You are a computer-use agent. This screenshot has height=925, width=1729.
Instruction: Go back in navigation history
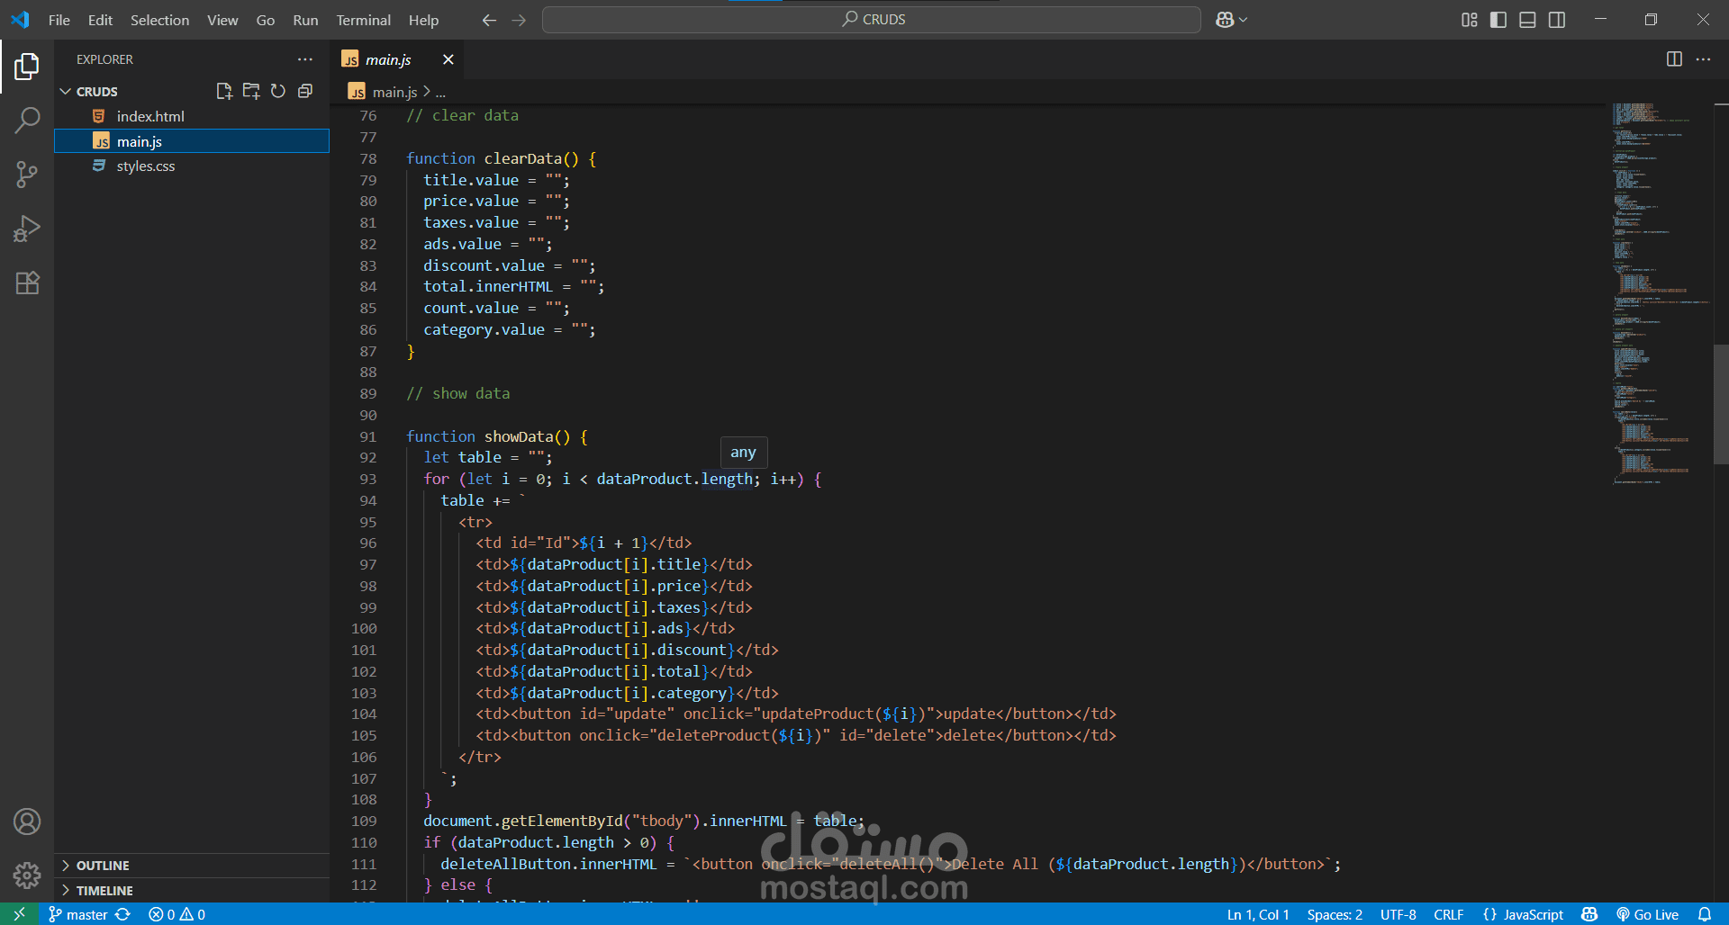[489, 20]
